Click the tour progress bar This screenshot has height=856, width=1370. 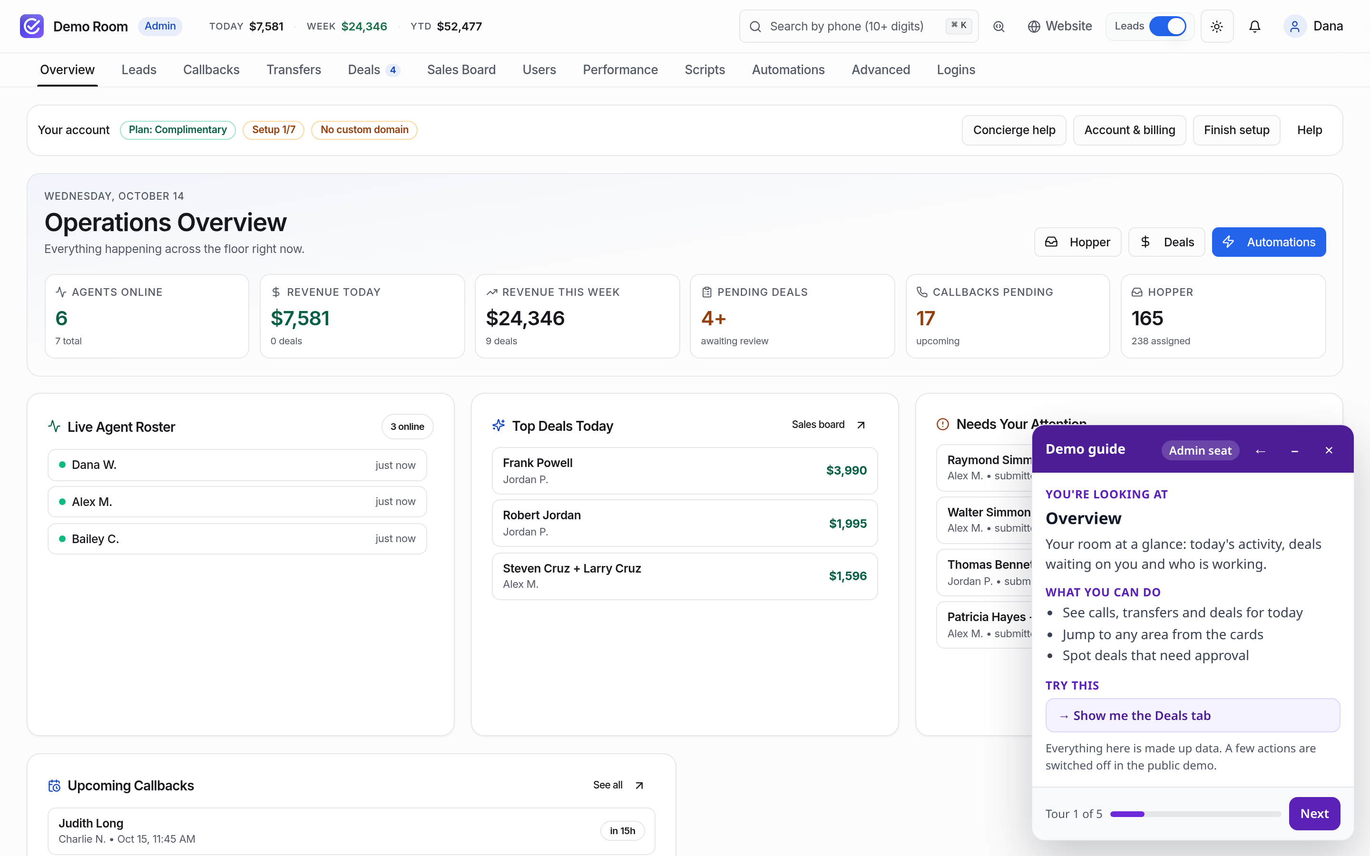click(1195, 814)
